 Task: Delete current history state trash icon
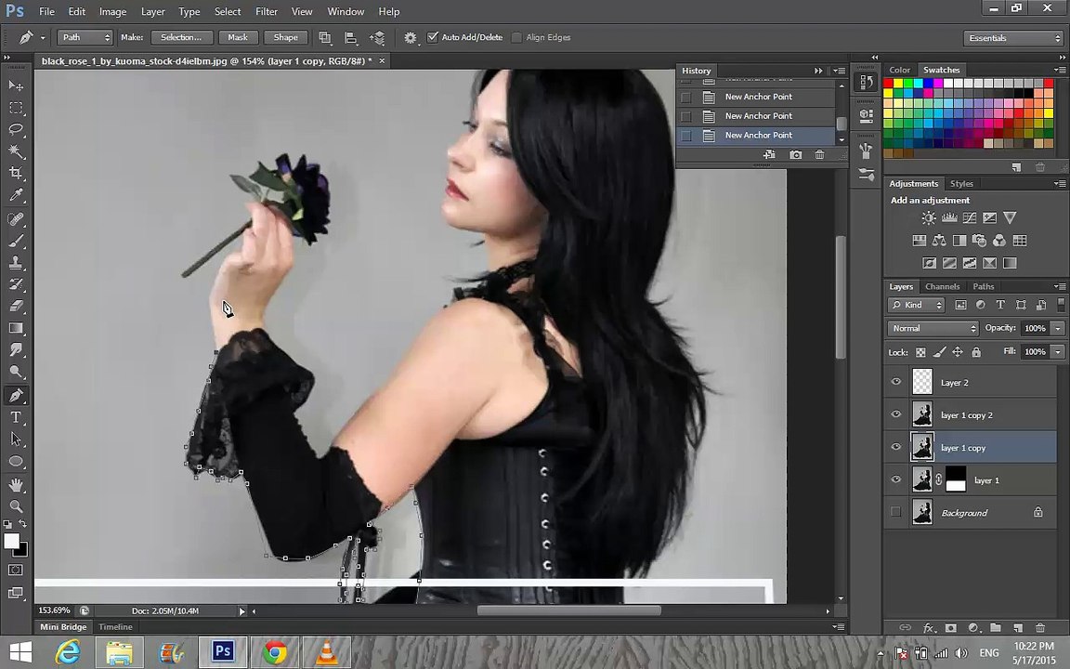[x=819, y=155]
